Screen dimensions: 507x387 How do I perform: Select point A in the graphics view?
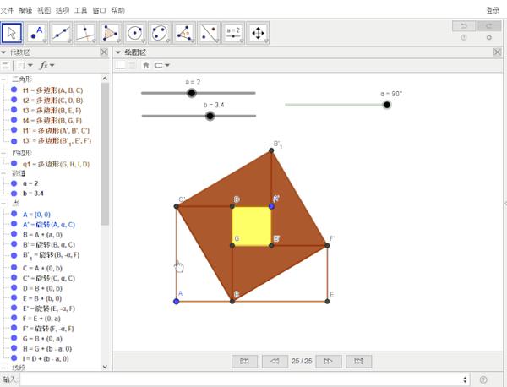(x=177, y=302)
